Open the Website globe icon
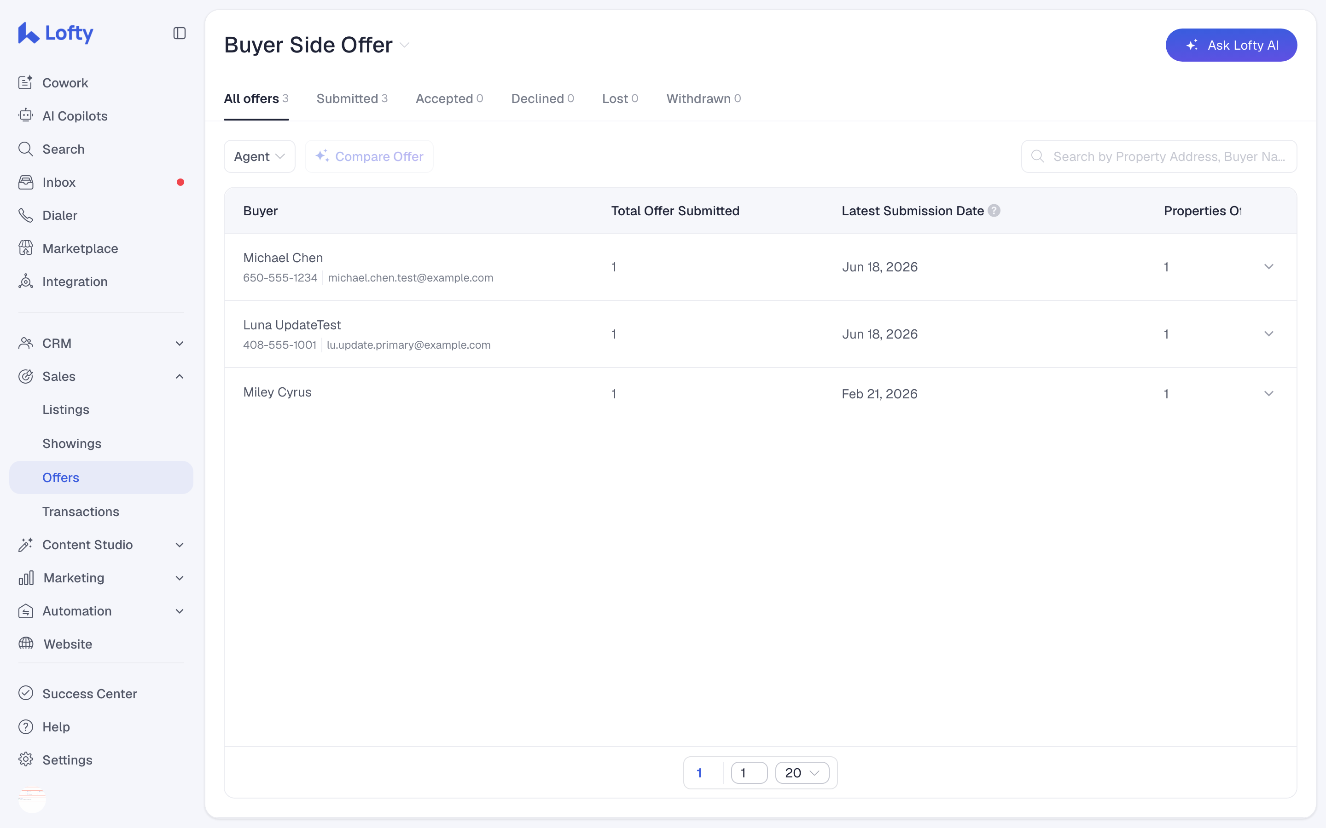Screen dimensions: 1326x828 [x=26, y=644]
